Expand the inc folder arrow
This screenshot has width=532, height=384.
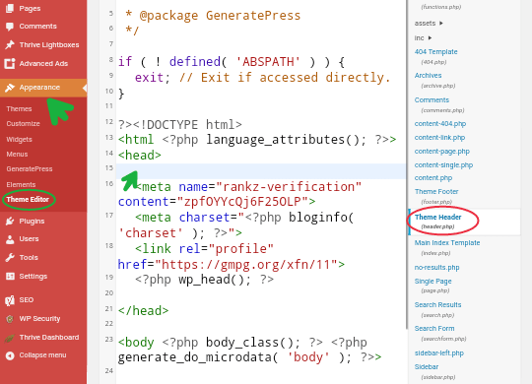coord(430,38)
